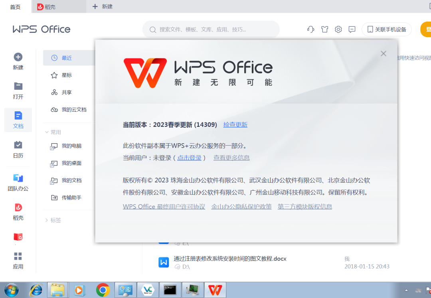431x298 pixels.
Task: Open WPS Office 最终用户许可协议 link
Action: (164, 207)
